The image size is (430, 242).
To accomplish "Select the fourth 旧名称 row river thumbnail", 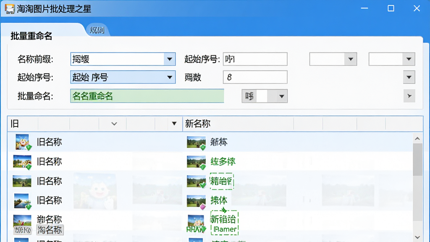I will point(23,201).
